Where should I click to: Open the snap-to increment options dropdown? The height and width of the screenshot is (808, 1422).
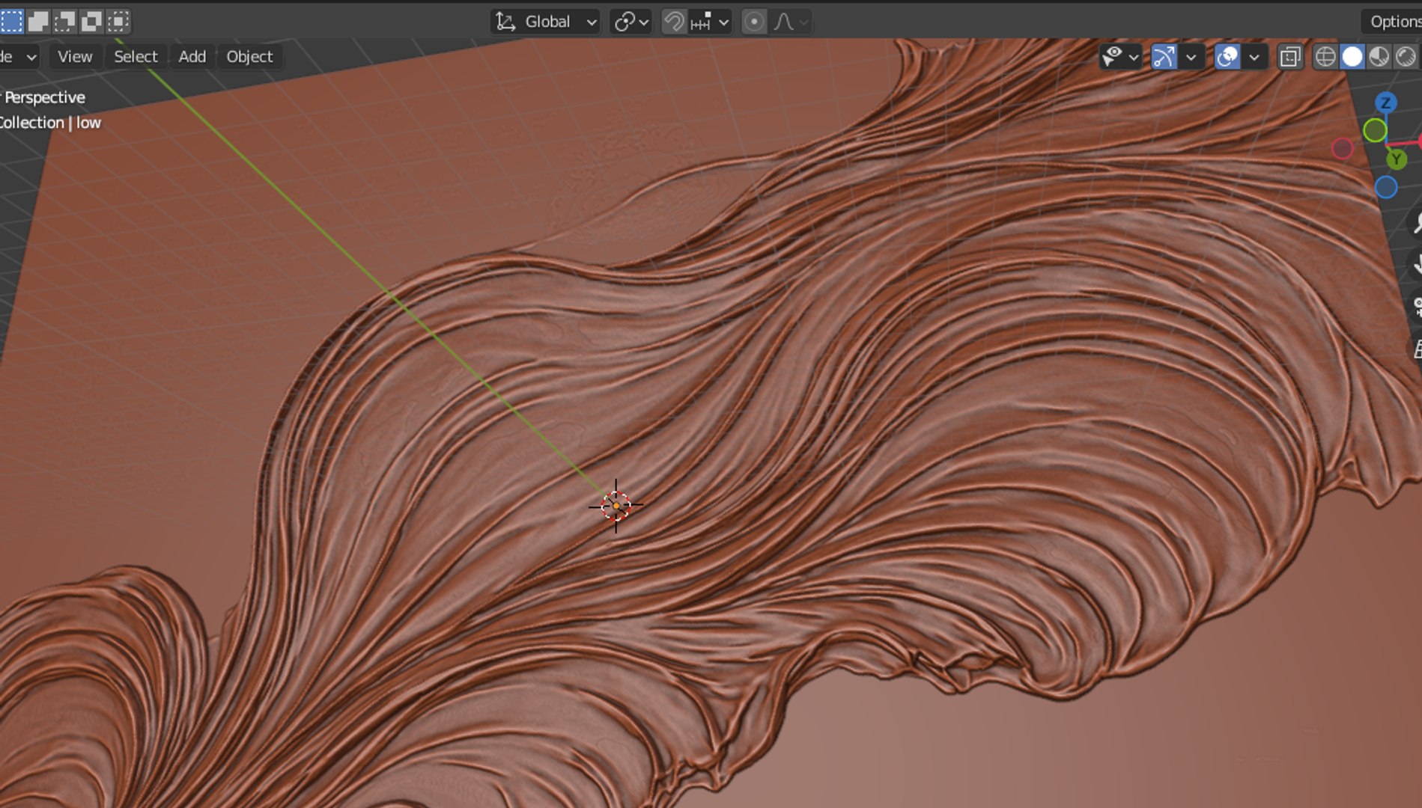tap(709, 22)
